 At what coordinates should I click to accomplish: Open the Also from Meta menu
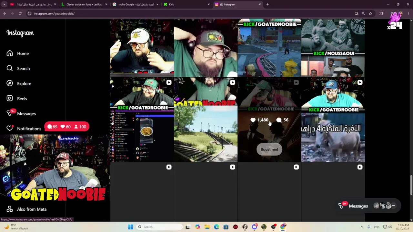coord(26,209)
